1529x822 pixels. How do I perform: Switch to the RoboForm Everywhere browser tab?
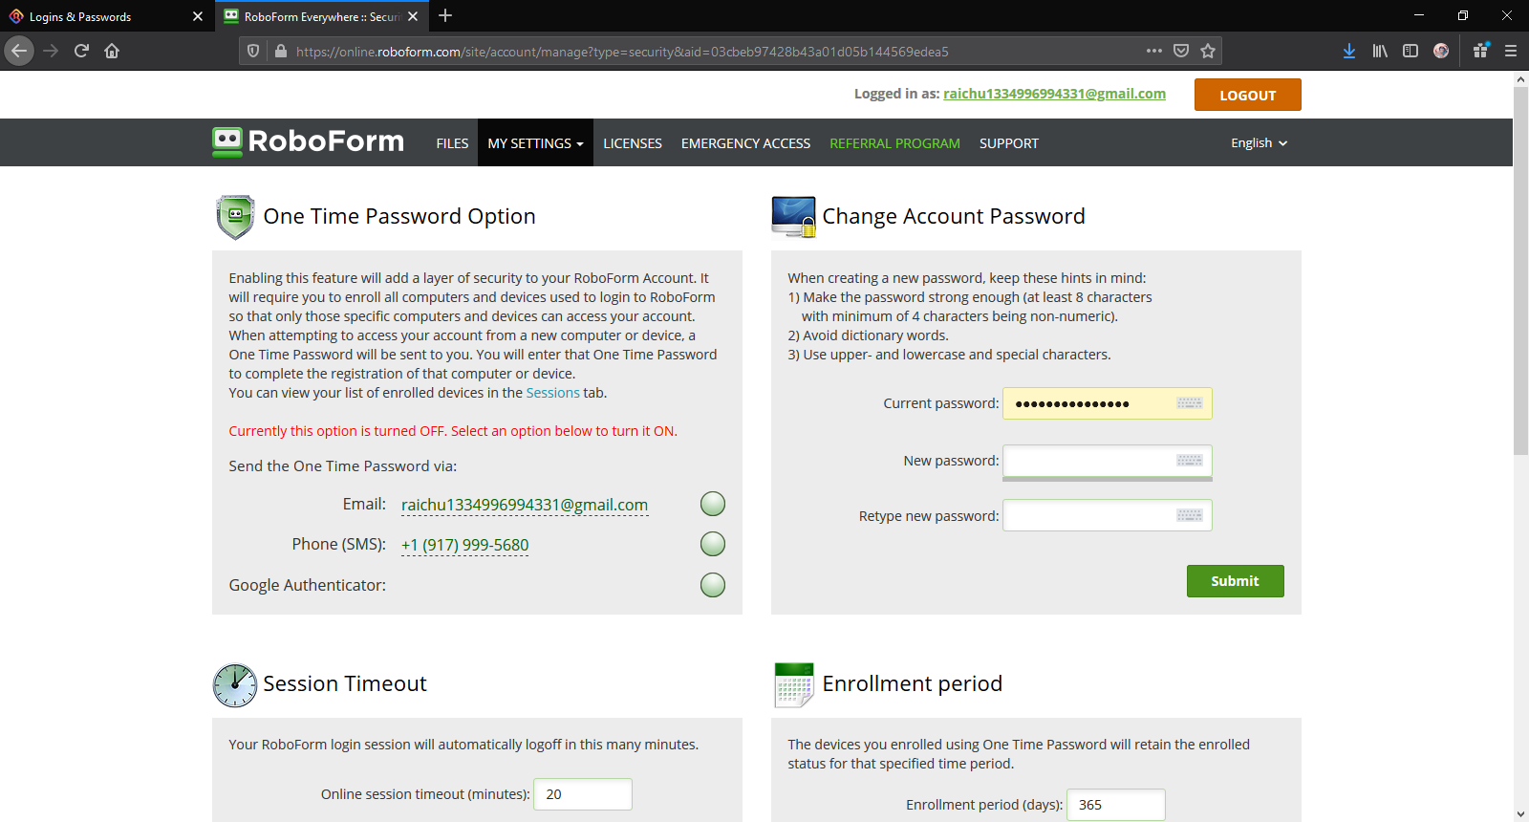click(x=320, y=16)
